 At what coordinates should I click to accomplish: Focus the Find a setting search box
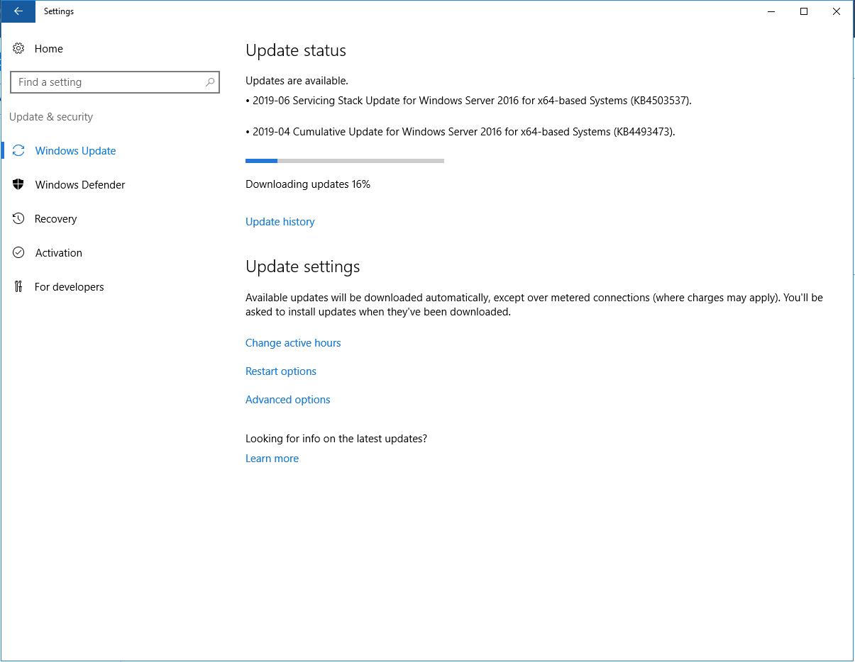pyautogui.click(x=106, y=82)
